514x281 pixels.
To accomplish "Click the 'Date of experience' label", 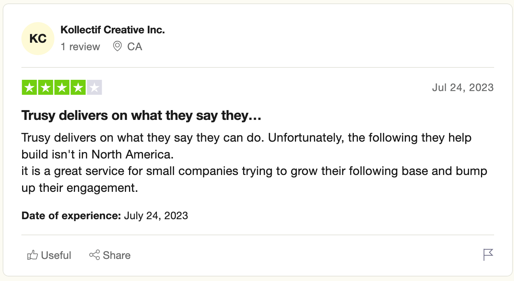I will pos(71,216).
